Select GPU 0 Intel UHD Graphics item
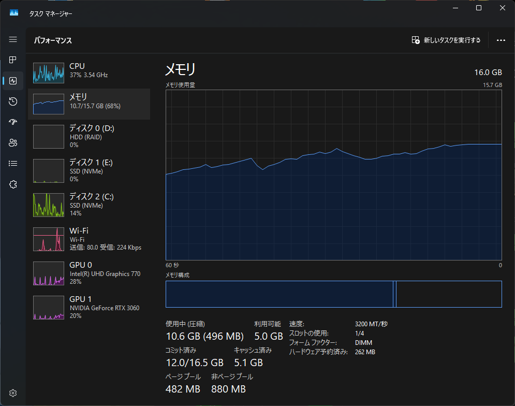 [x=89, y=273]
